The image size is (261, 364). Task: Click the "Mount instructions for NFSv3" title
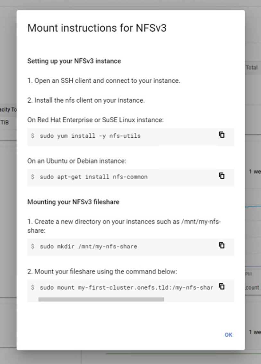(x=97, y=28)
